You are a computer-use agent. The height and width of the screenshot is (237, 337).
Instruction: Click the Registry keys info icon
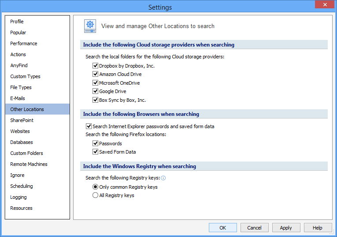coord(163,178)
